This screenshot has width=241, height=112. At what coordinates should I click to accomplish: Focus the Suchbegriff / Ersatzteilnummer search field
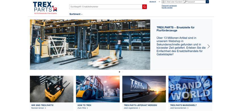click(106, 7)
